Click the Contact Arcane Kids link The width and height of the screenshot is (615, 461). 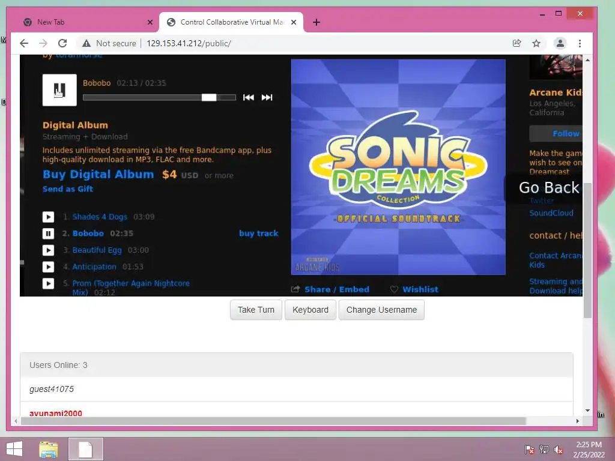coord(556,261)
